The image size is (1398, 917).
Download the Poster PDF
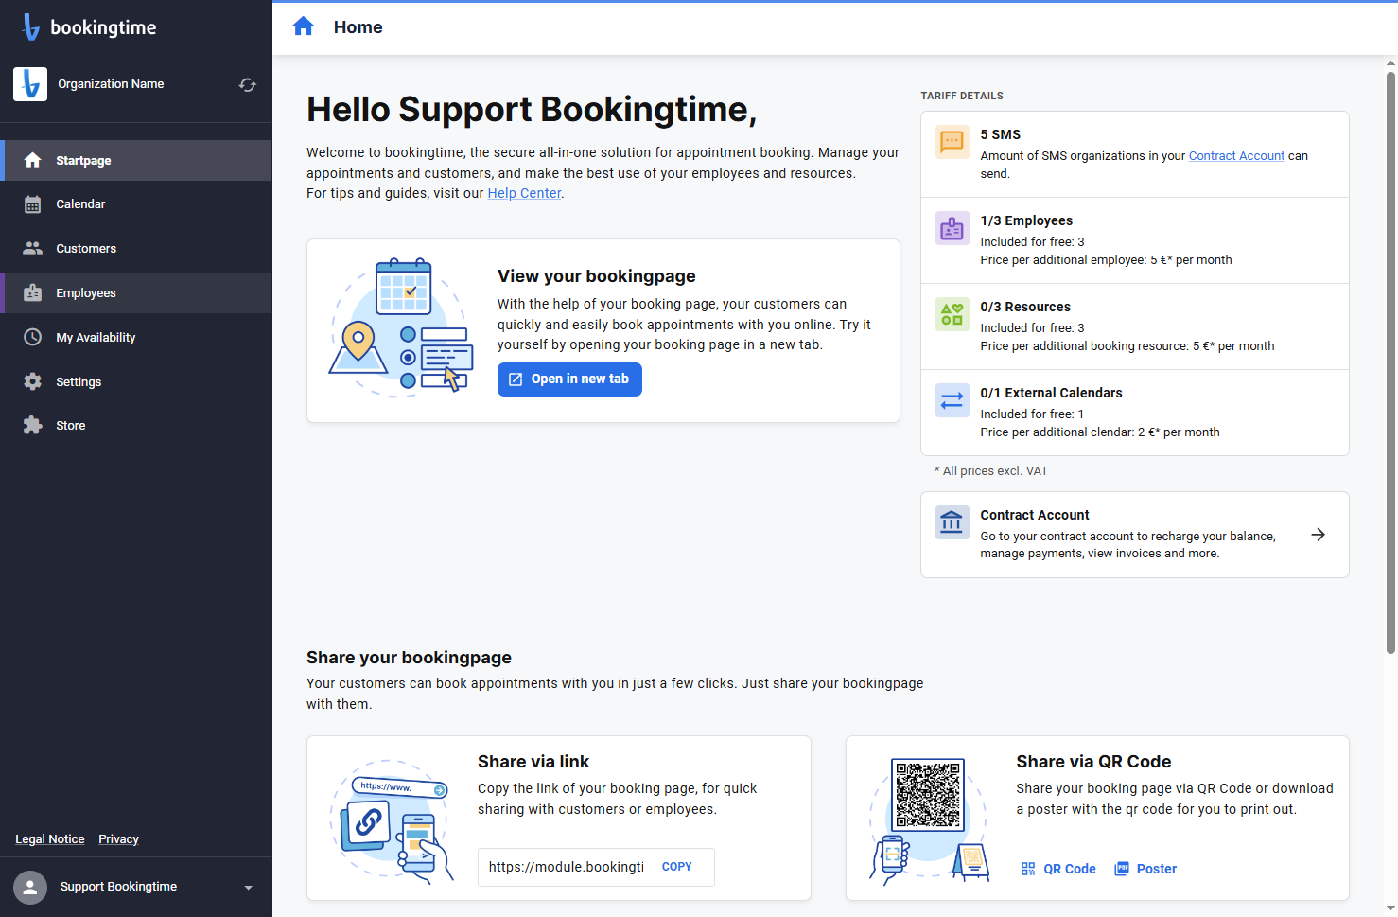point(1145,869)
